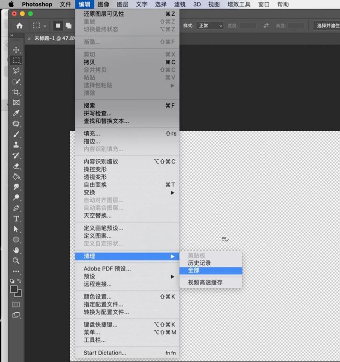Choose 键盘快捷键... menu item
Viewport: 340px width, 362px height.
[127, 325]
